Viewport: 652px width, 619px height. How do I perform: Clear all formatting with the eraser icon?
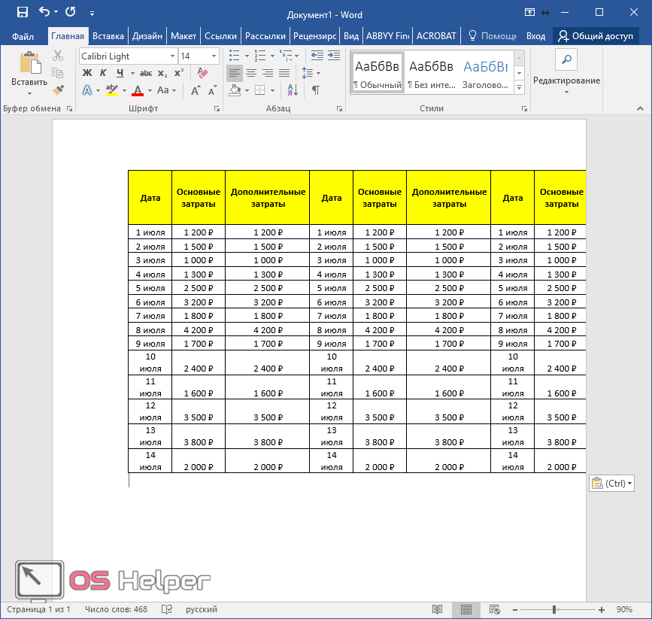click(x=202, y=73)
